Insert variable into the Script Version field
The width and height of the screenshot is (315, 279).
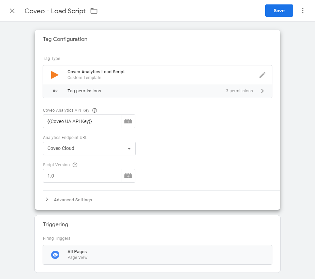pos(128,176)
